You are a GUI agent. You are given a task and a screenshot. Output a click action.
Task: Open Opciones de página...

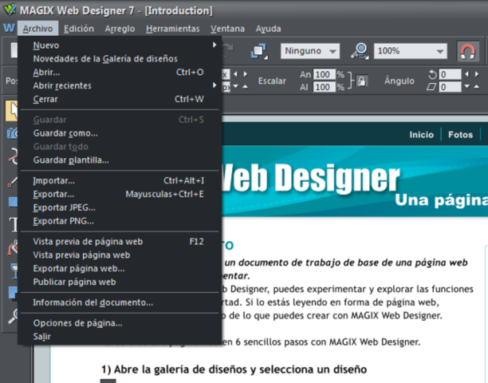pyautogui.click(x=120, y=323)
